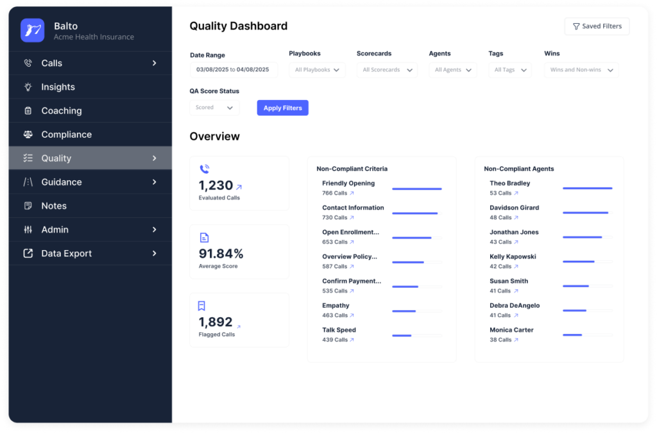The width and height of the screenshot is (657, 434).
Task: Click the sliders icon beside Admin
Action: tap(28, 230)
